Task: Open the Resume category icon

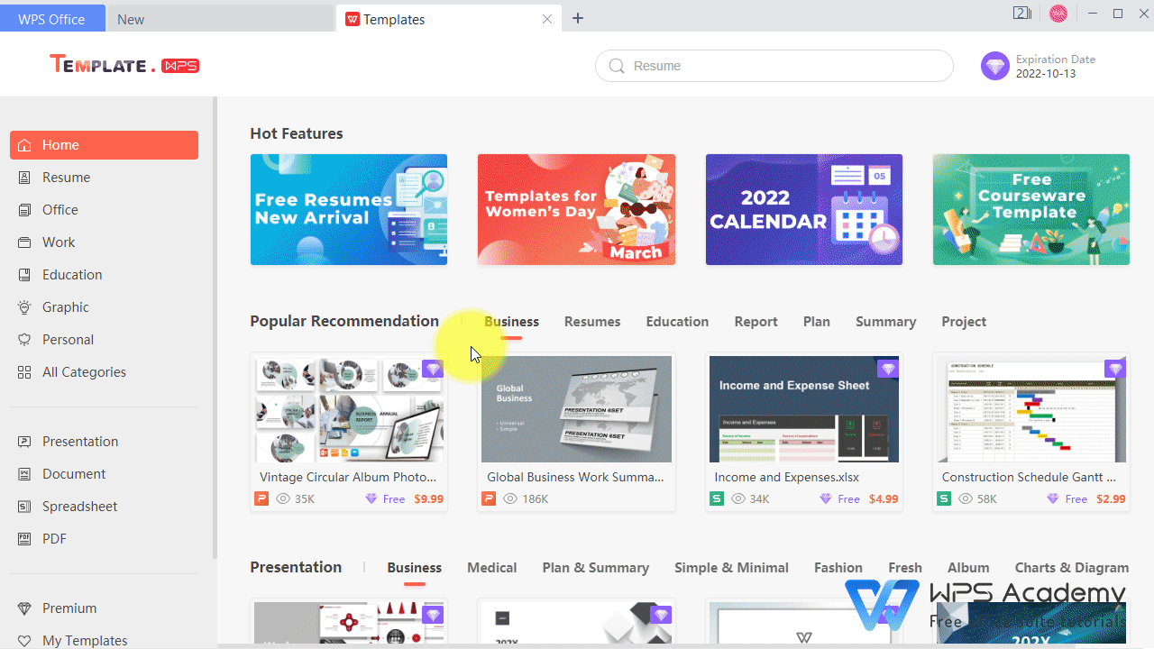Action: pyautogui.click(x=24, y=178)
